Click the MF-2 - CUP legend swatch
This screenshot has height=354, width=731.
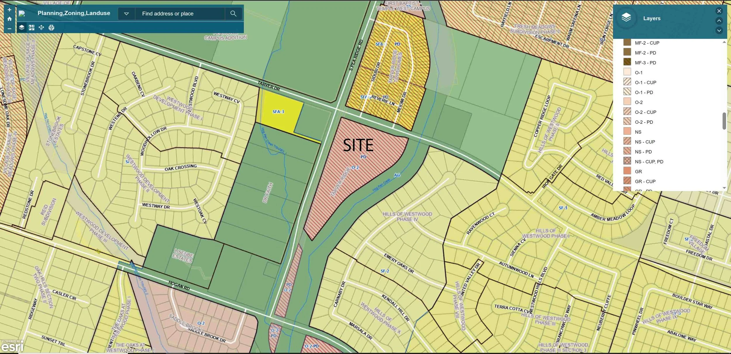[x=627, y=42]
